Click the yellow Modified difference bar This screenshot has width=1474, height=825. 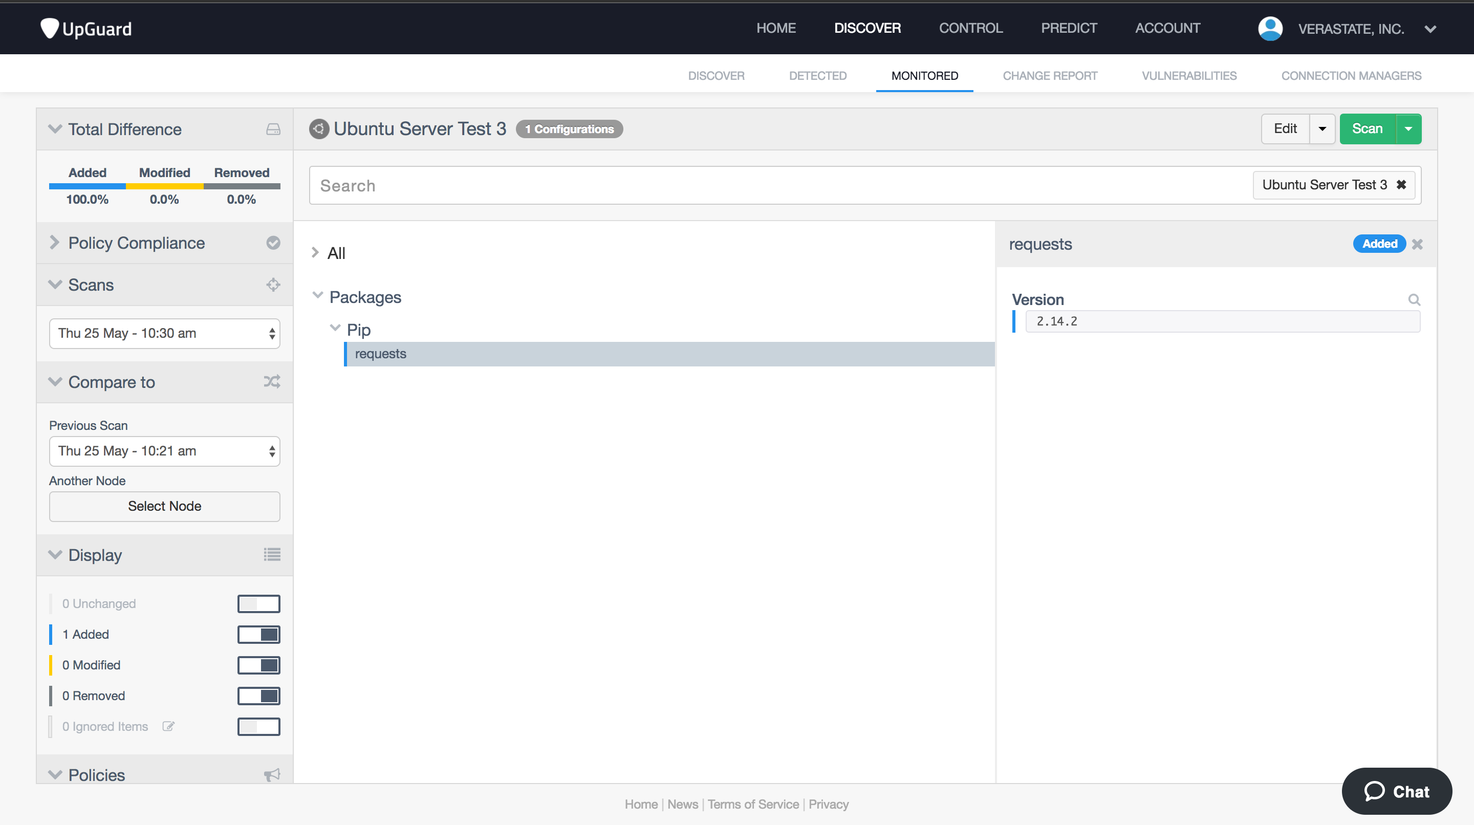point(165,186)
